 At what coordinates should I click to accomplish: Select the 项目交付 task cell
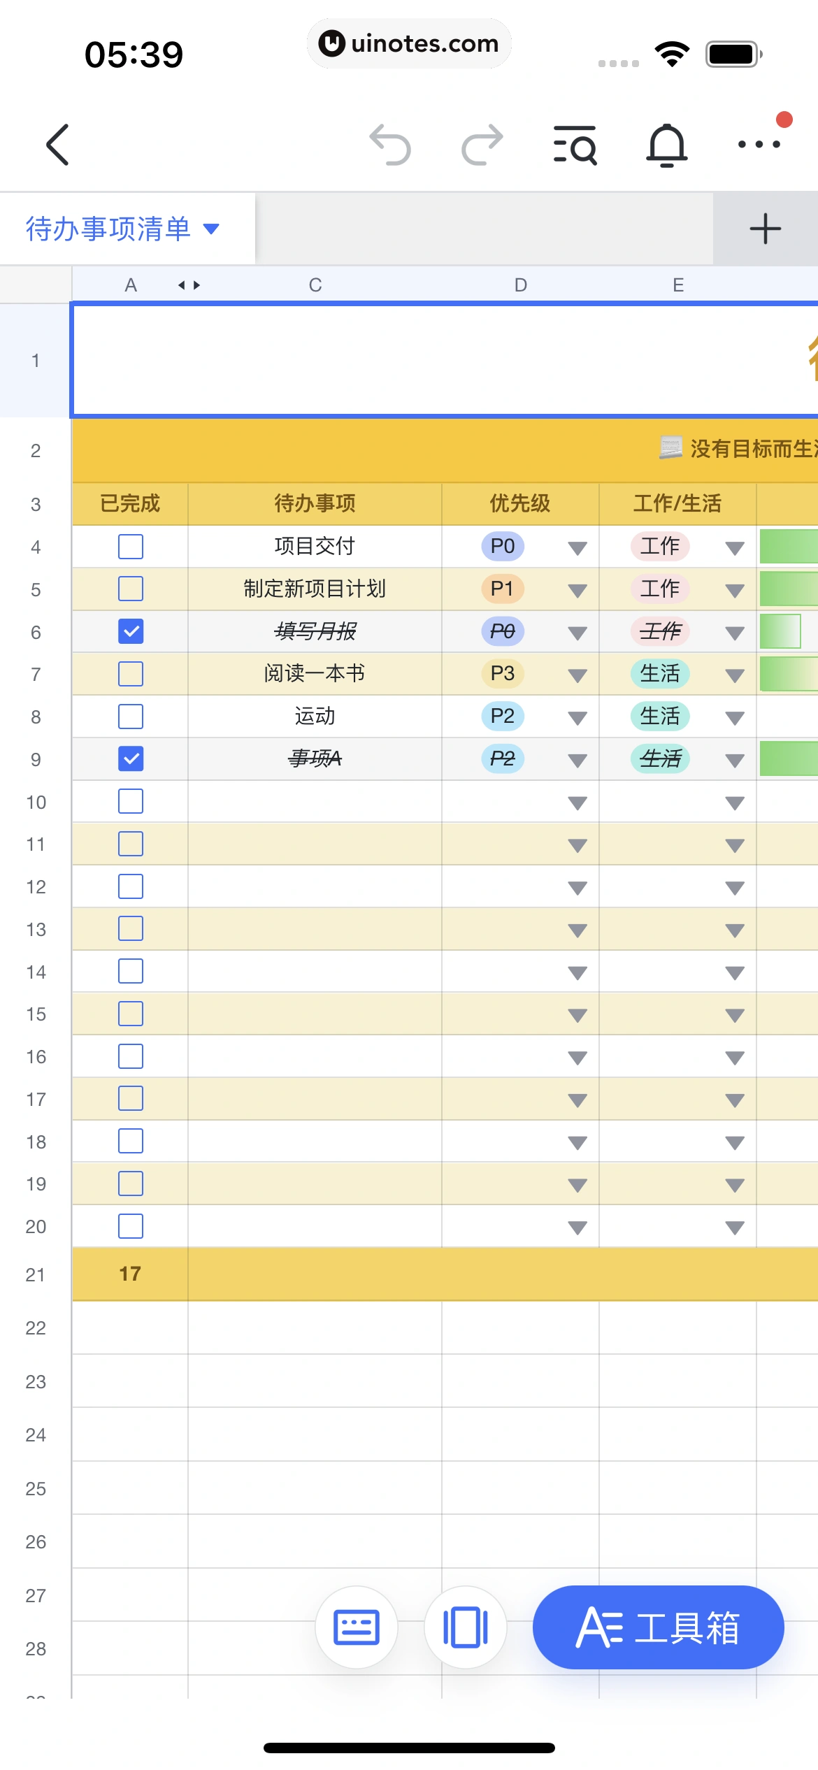(315, 546)
